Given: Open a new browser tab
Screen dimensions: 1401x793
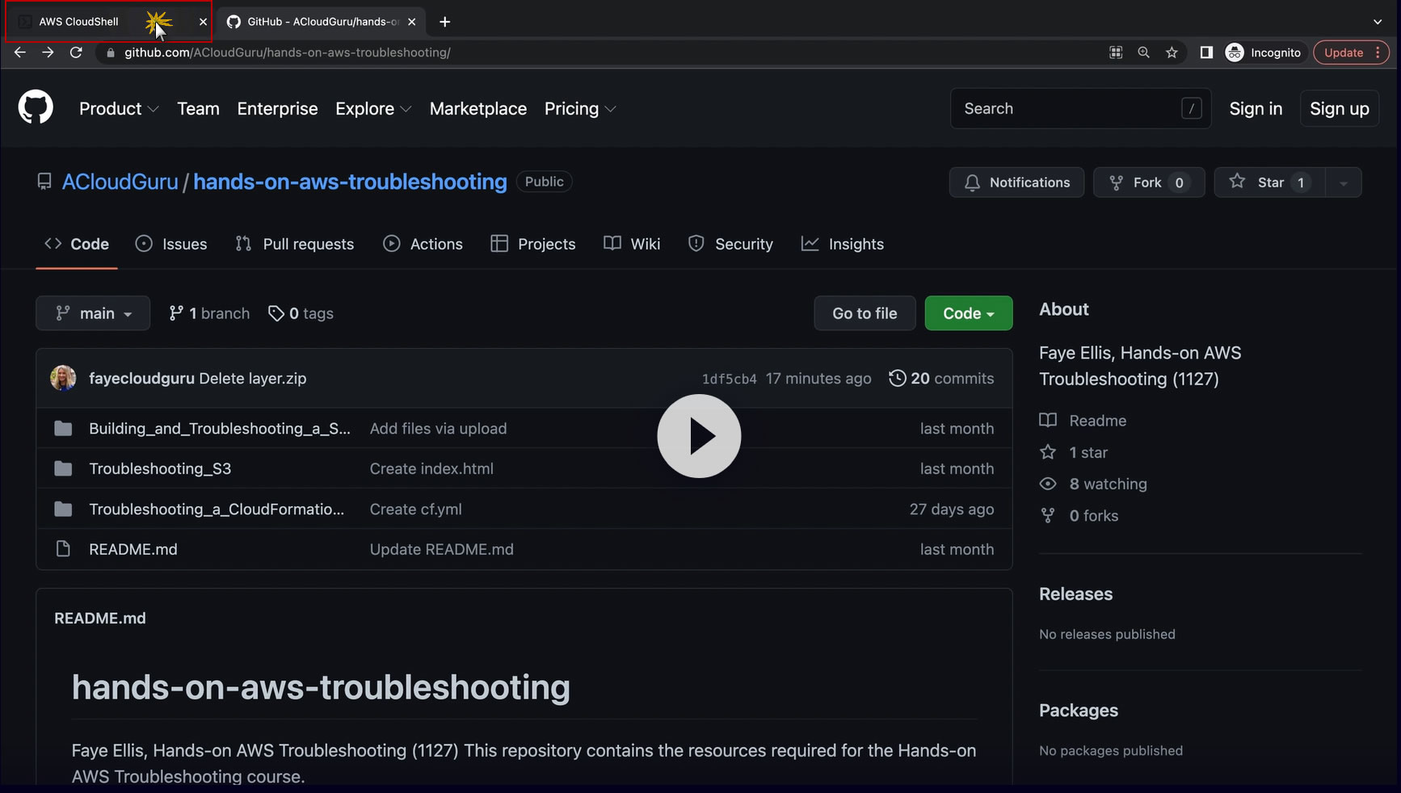Looking at the screenshot, I should 444,22.
